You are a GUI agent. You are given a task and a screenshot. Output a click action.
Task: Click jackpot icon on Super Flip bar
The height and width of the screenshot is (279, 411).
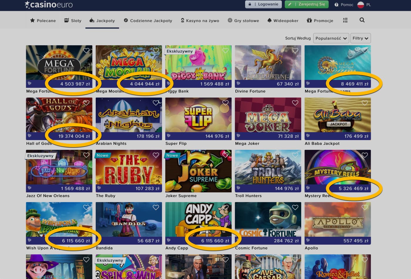pos(169,136)
